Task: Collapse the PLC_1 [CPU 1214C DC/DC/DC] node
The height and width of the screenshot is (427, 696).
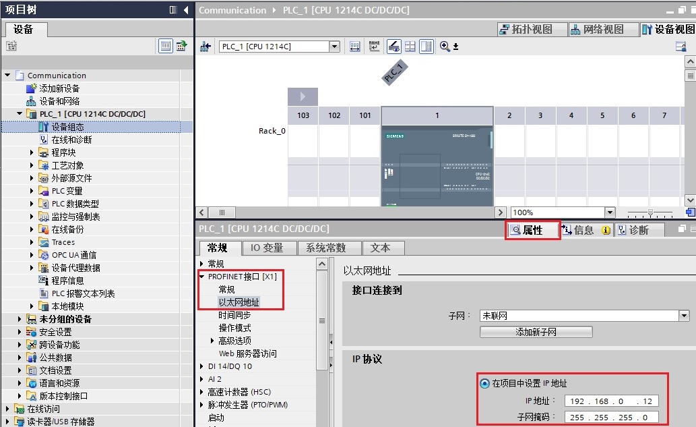Action: point(20,114)
